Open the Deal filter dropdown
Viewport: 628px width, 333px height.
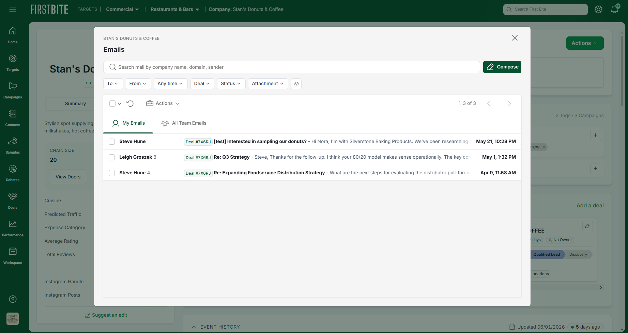(202, 84)
